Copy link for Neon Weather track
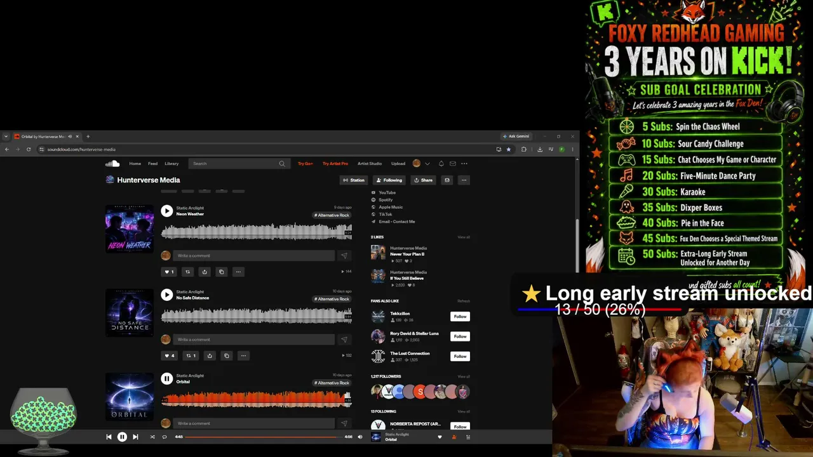This screenshot has width=813, height=457. click(221, 272)
